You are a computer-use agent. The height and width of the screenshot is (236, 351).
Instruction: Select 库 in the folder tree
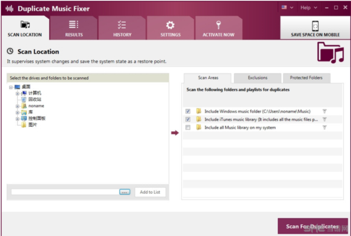tap(30, 112)
